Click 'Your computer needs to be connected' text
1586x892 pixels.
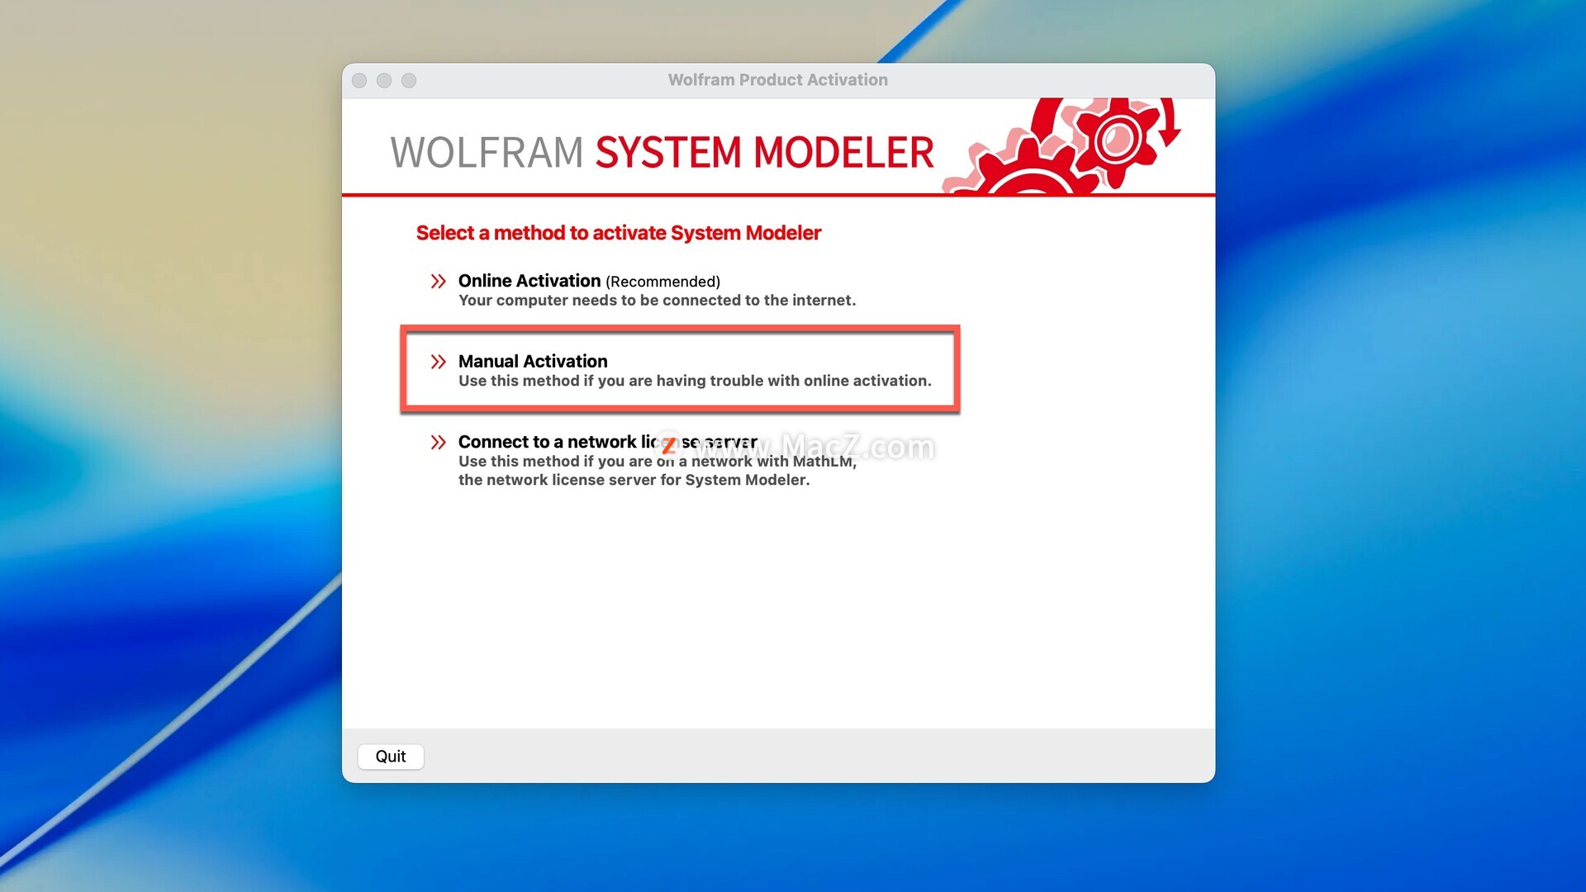(658, 301)
